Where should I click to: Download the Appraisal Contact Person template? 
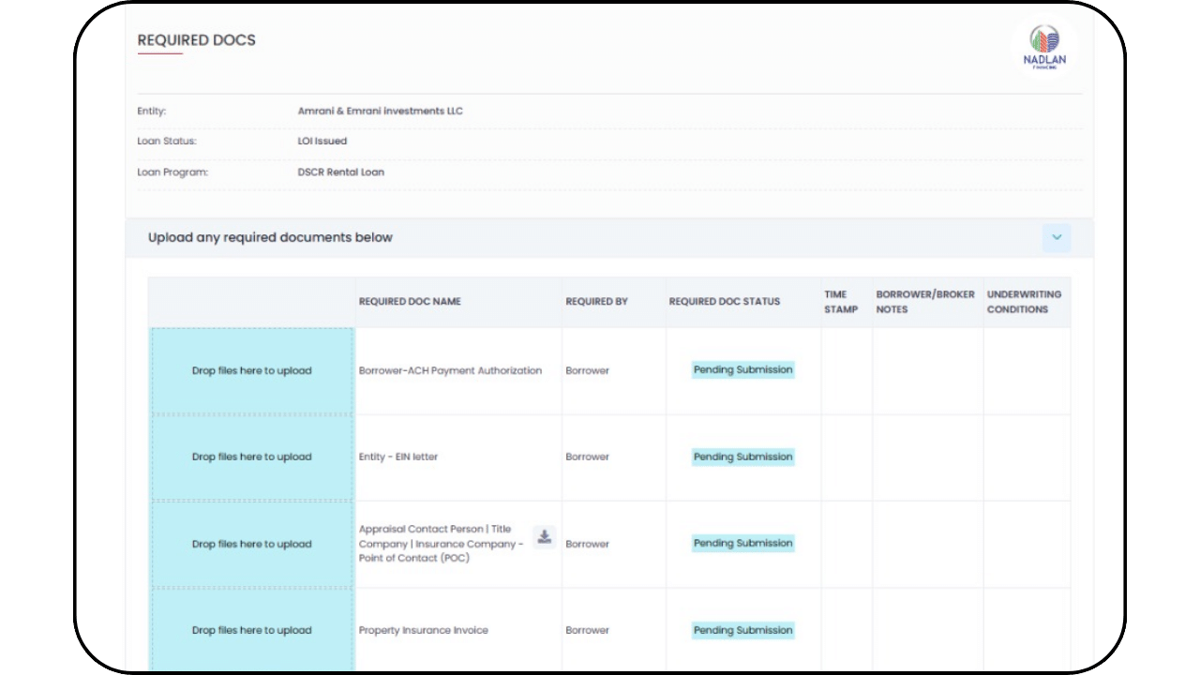tap(544, 537)
